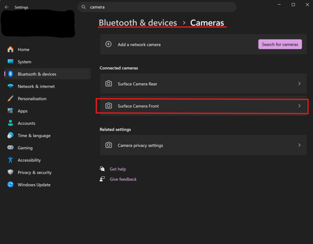313x244 pixels.
Task: Click the Add a network camera label
Action: (x=139, y=44)
